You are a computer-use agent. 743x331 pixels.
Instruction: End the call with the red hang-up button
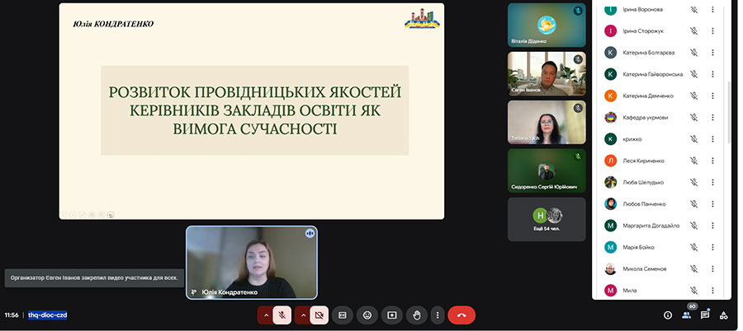click(x=461, y=315)
